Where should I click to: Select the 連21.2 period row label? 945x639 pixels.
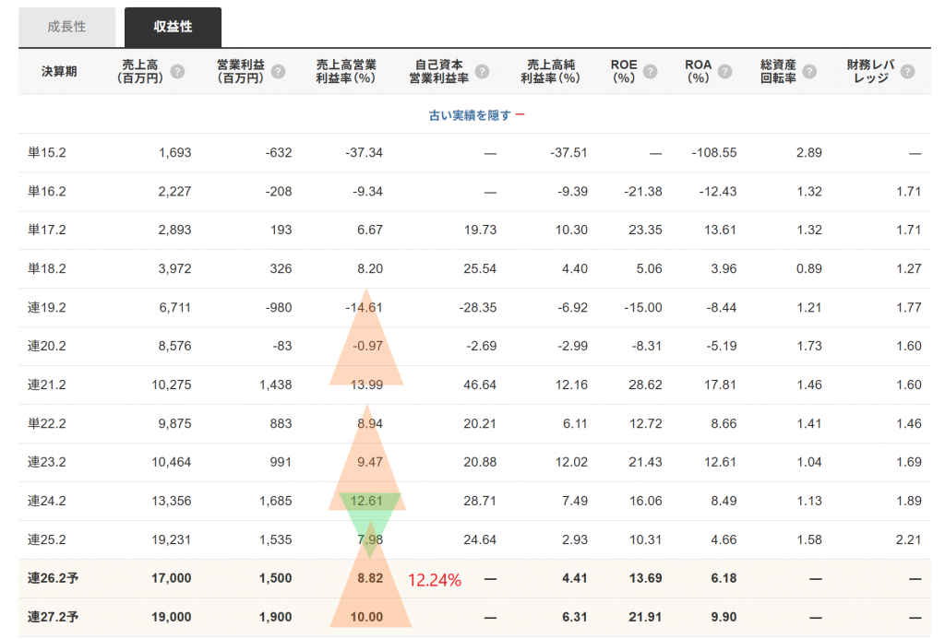[x=46, y=385]
